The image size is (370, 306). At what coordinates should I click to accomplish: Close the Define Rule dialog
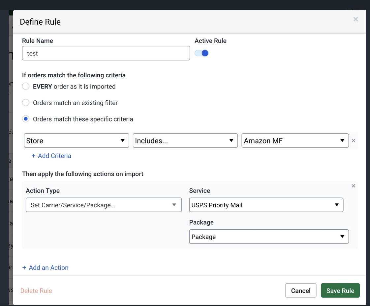pos(355,19)
